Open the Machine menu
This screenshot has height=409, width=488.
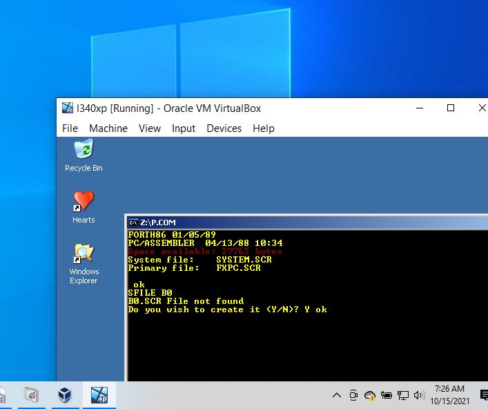coord(108,129)
